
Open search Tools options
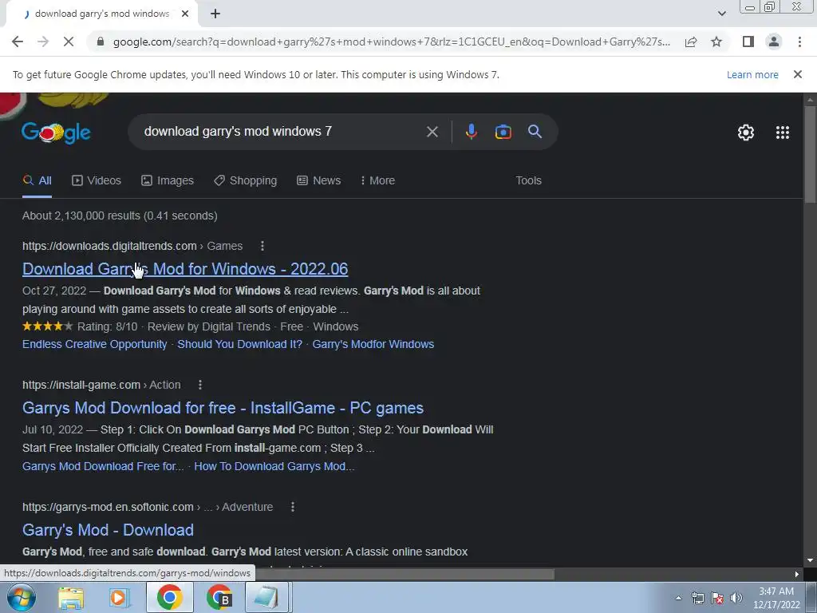click(528, 181)
